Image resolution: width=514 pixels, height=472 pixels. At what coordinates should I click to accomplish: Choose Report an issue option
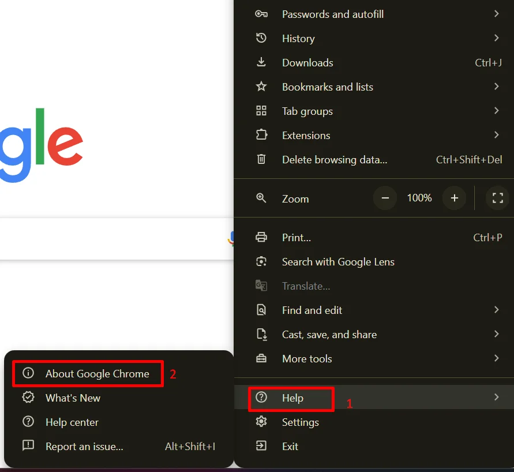pos(84,446)
